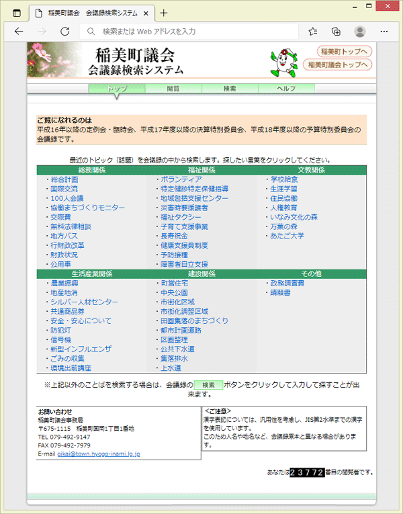Screen dimensions: 403x514
Task: Select the トップ navigation tab
Action: (x=117, y=89)
